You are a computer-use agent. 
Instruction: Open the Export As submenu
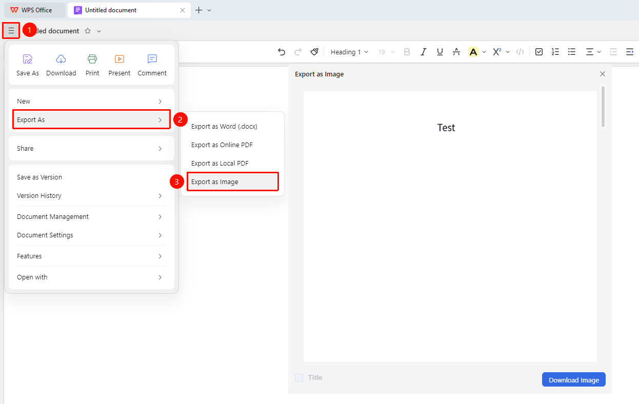(91, 120)
